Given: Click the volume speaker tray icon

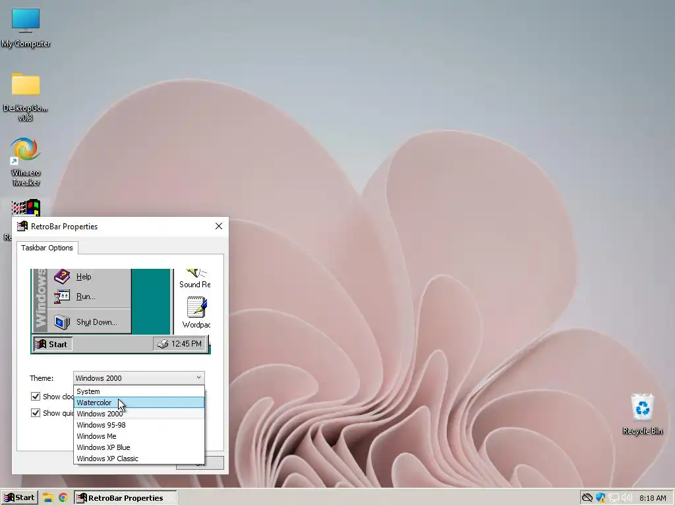Looking at the screenshot, I should 627,498.
